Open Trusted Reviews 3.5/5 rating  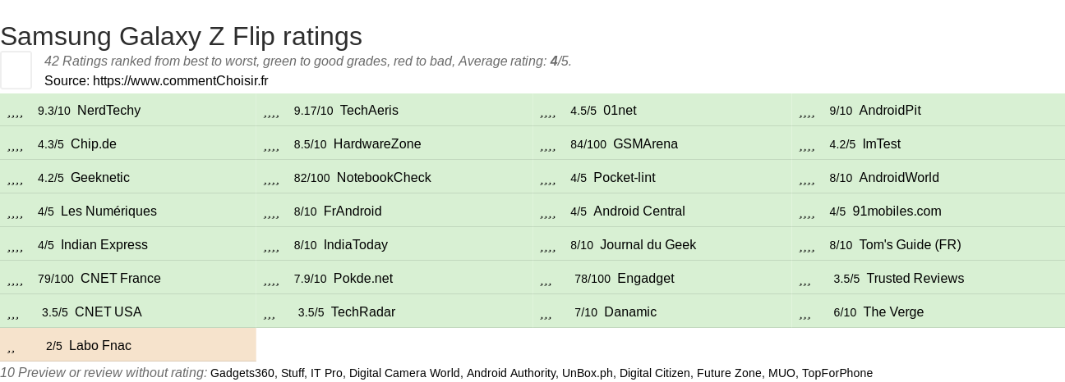click(929, 279)
